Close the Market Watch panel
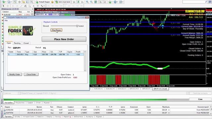The image size is (212, 119). tap(32, 9)
